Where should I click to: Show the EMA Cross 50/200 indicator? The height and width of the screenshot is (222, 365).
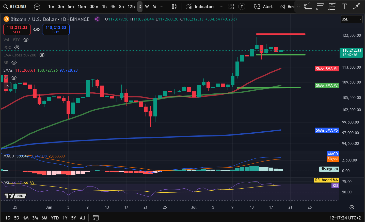point(42,55)
